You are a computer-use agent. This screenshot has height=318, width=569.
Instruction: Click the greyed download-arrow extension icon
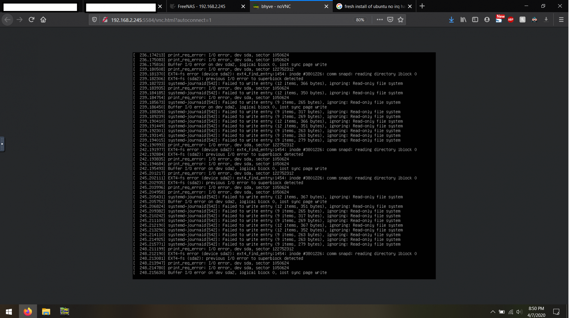click(546, 20)
